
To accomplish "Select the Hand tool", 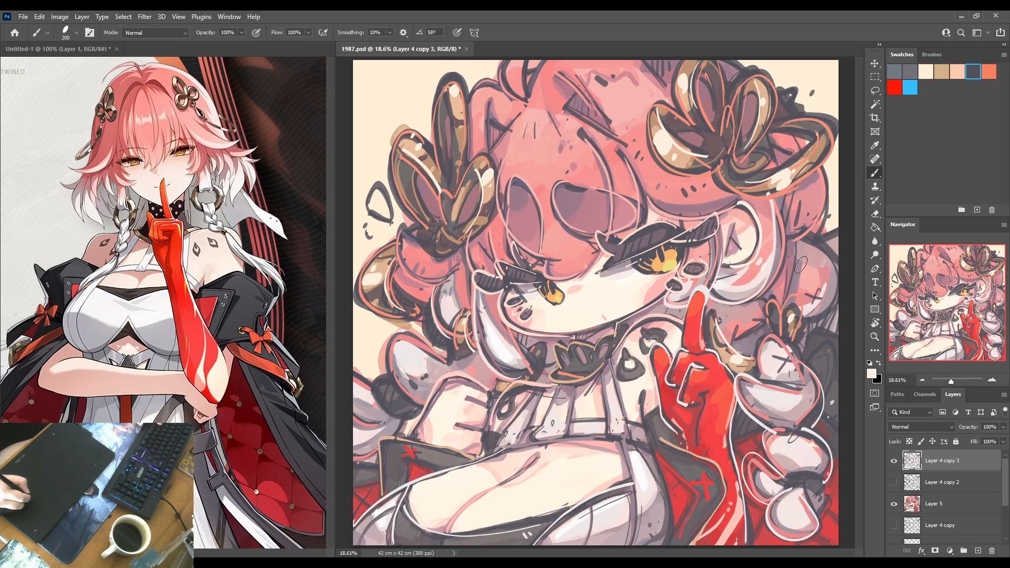I will click(875, 323).
